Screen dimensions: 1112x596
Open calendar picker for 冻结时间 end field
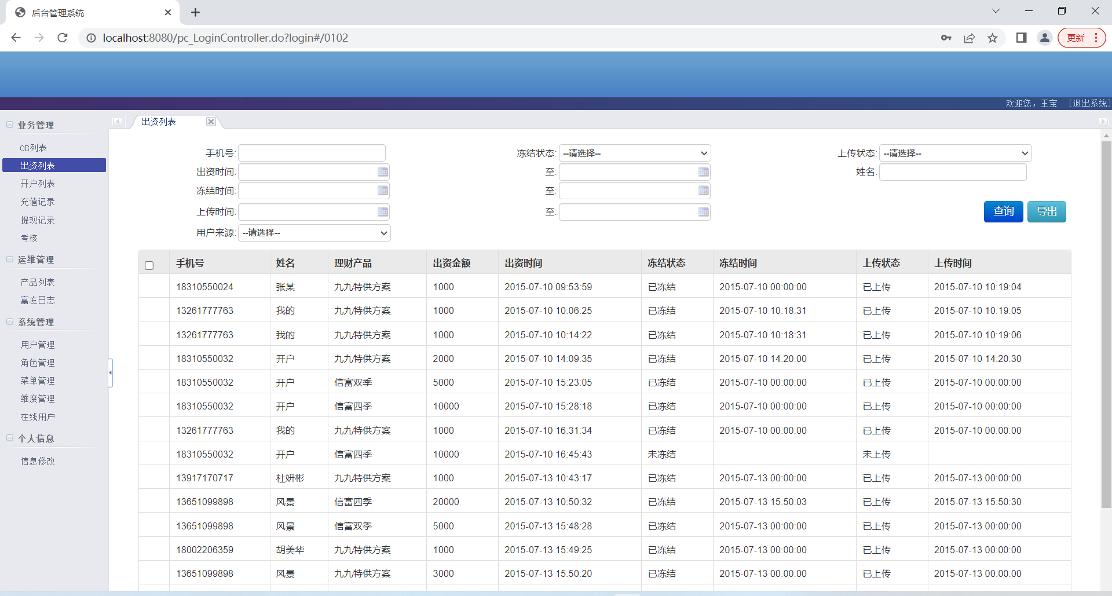click(703, 191)
